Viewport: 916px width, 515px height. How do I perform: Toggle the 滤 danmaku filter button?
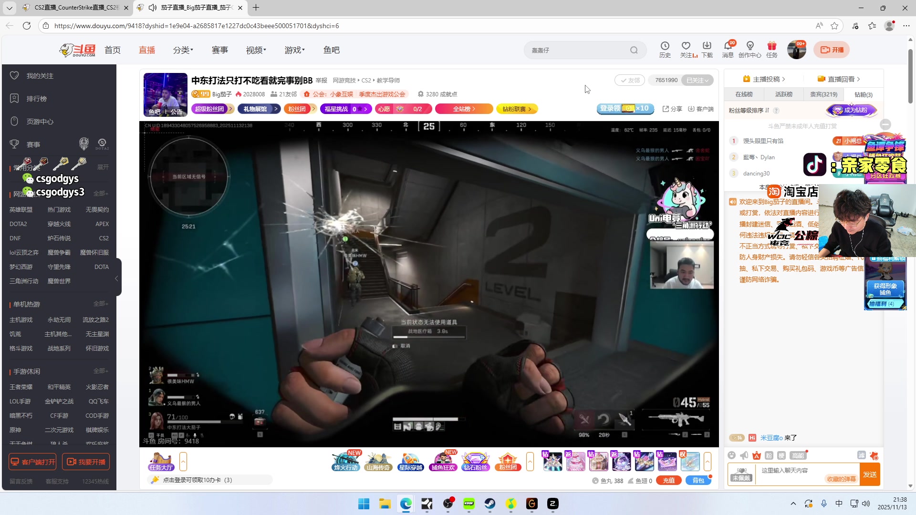pyautogui.click(x=861, y=455)
